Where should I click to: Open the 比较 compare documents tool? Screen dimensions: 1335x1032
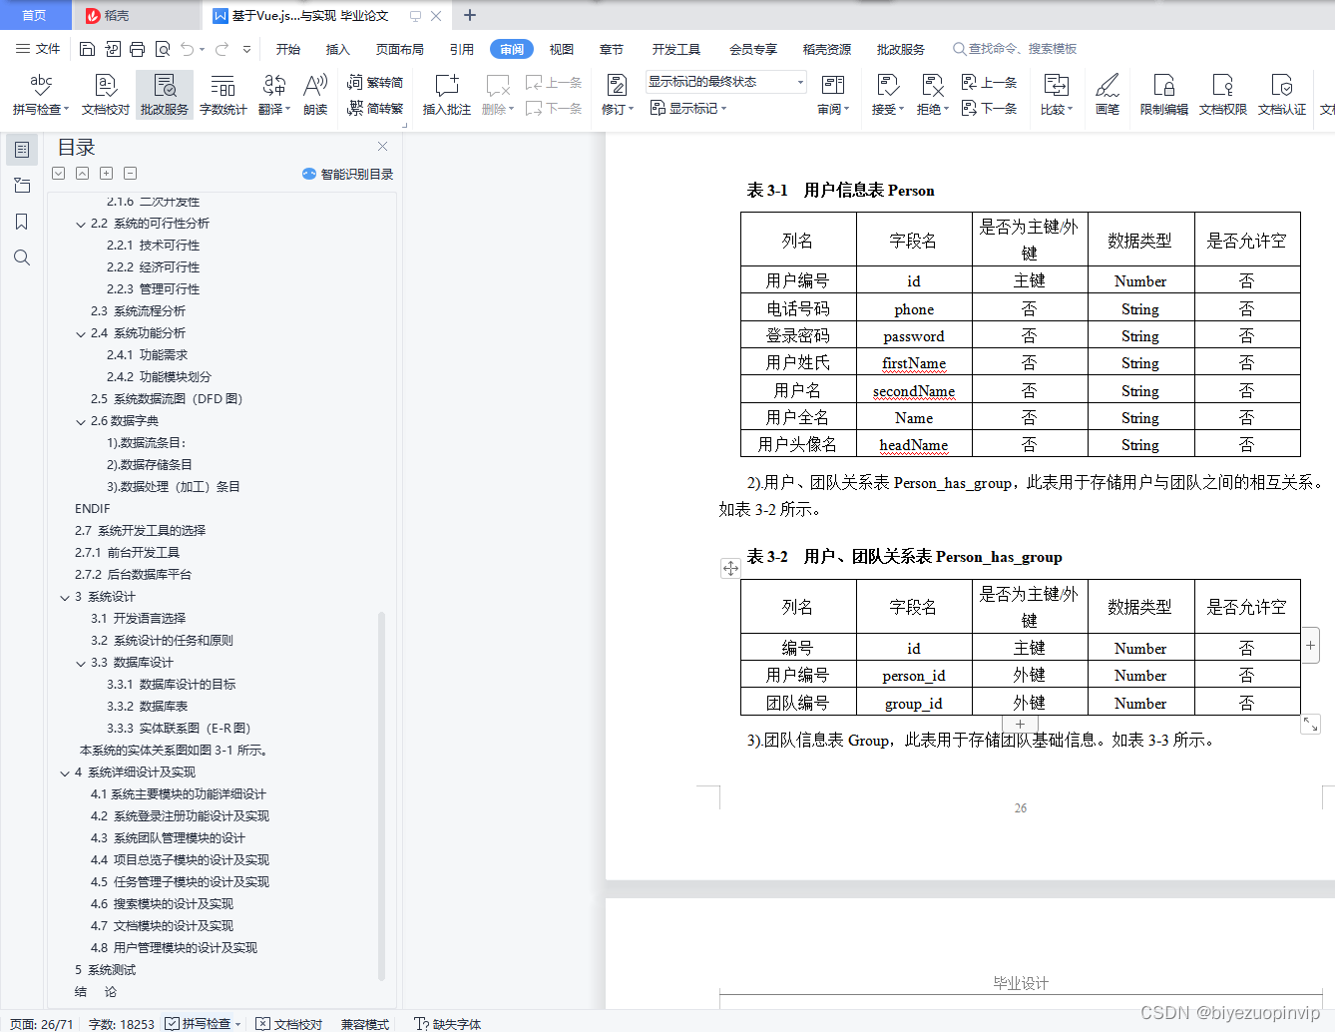pos(1056,95)
